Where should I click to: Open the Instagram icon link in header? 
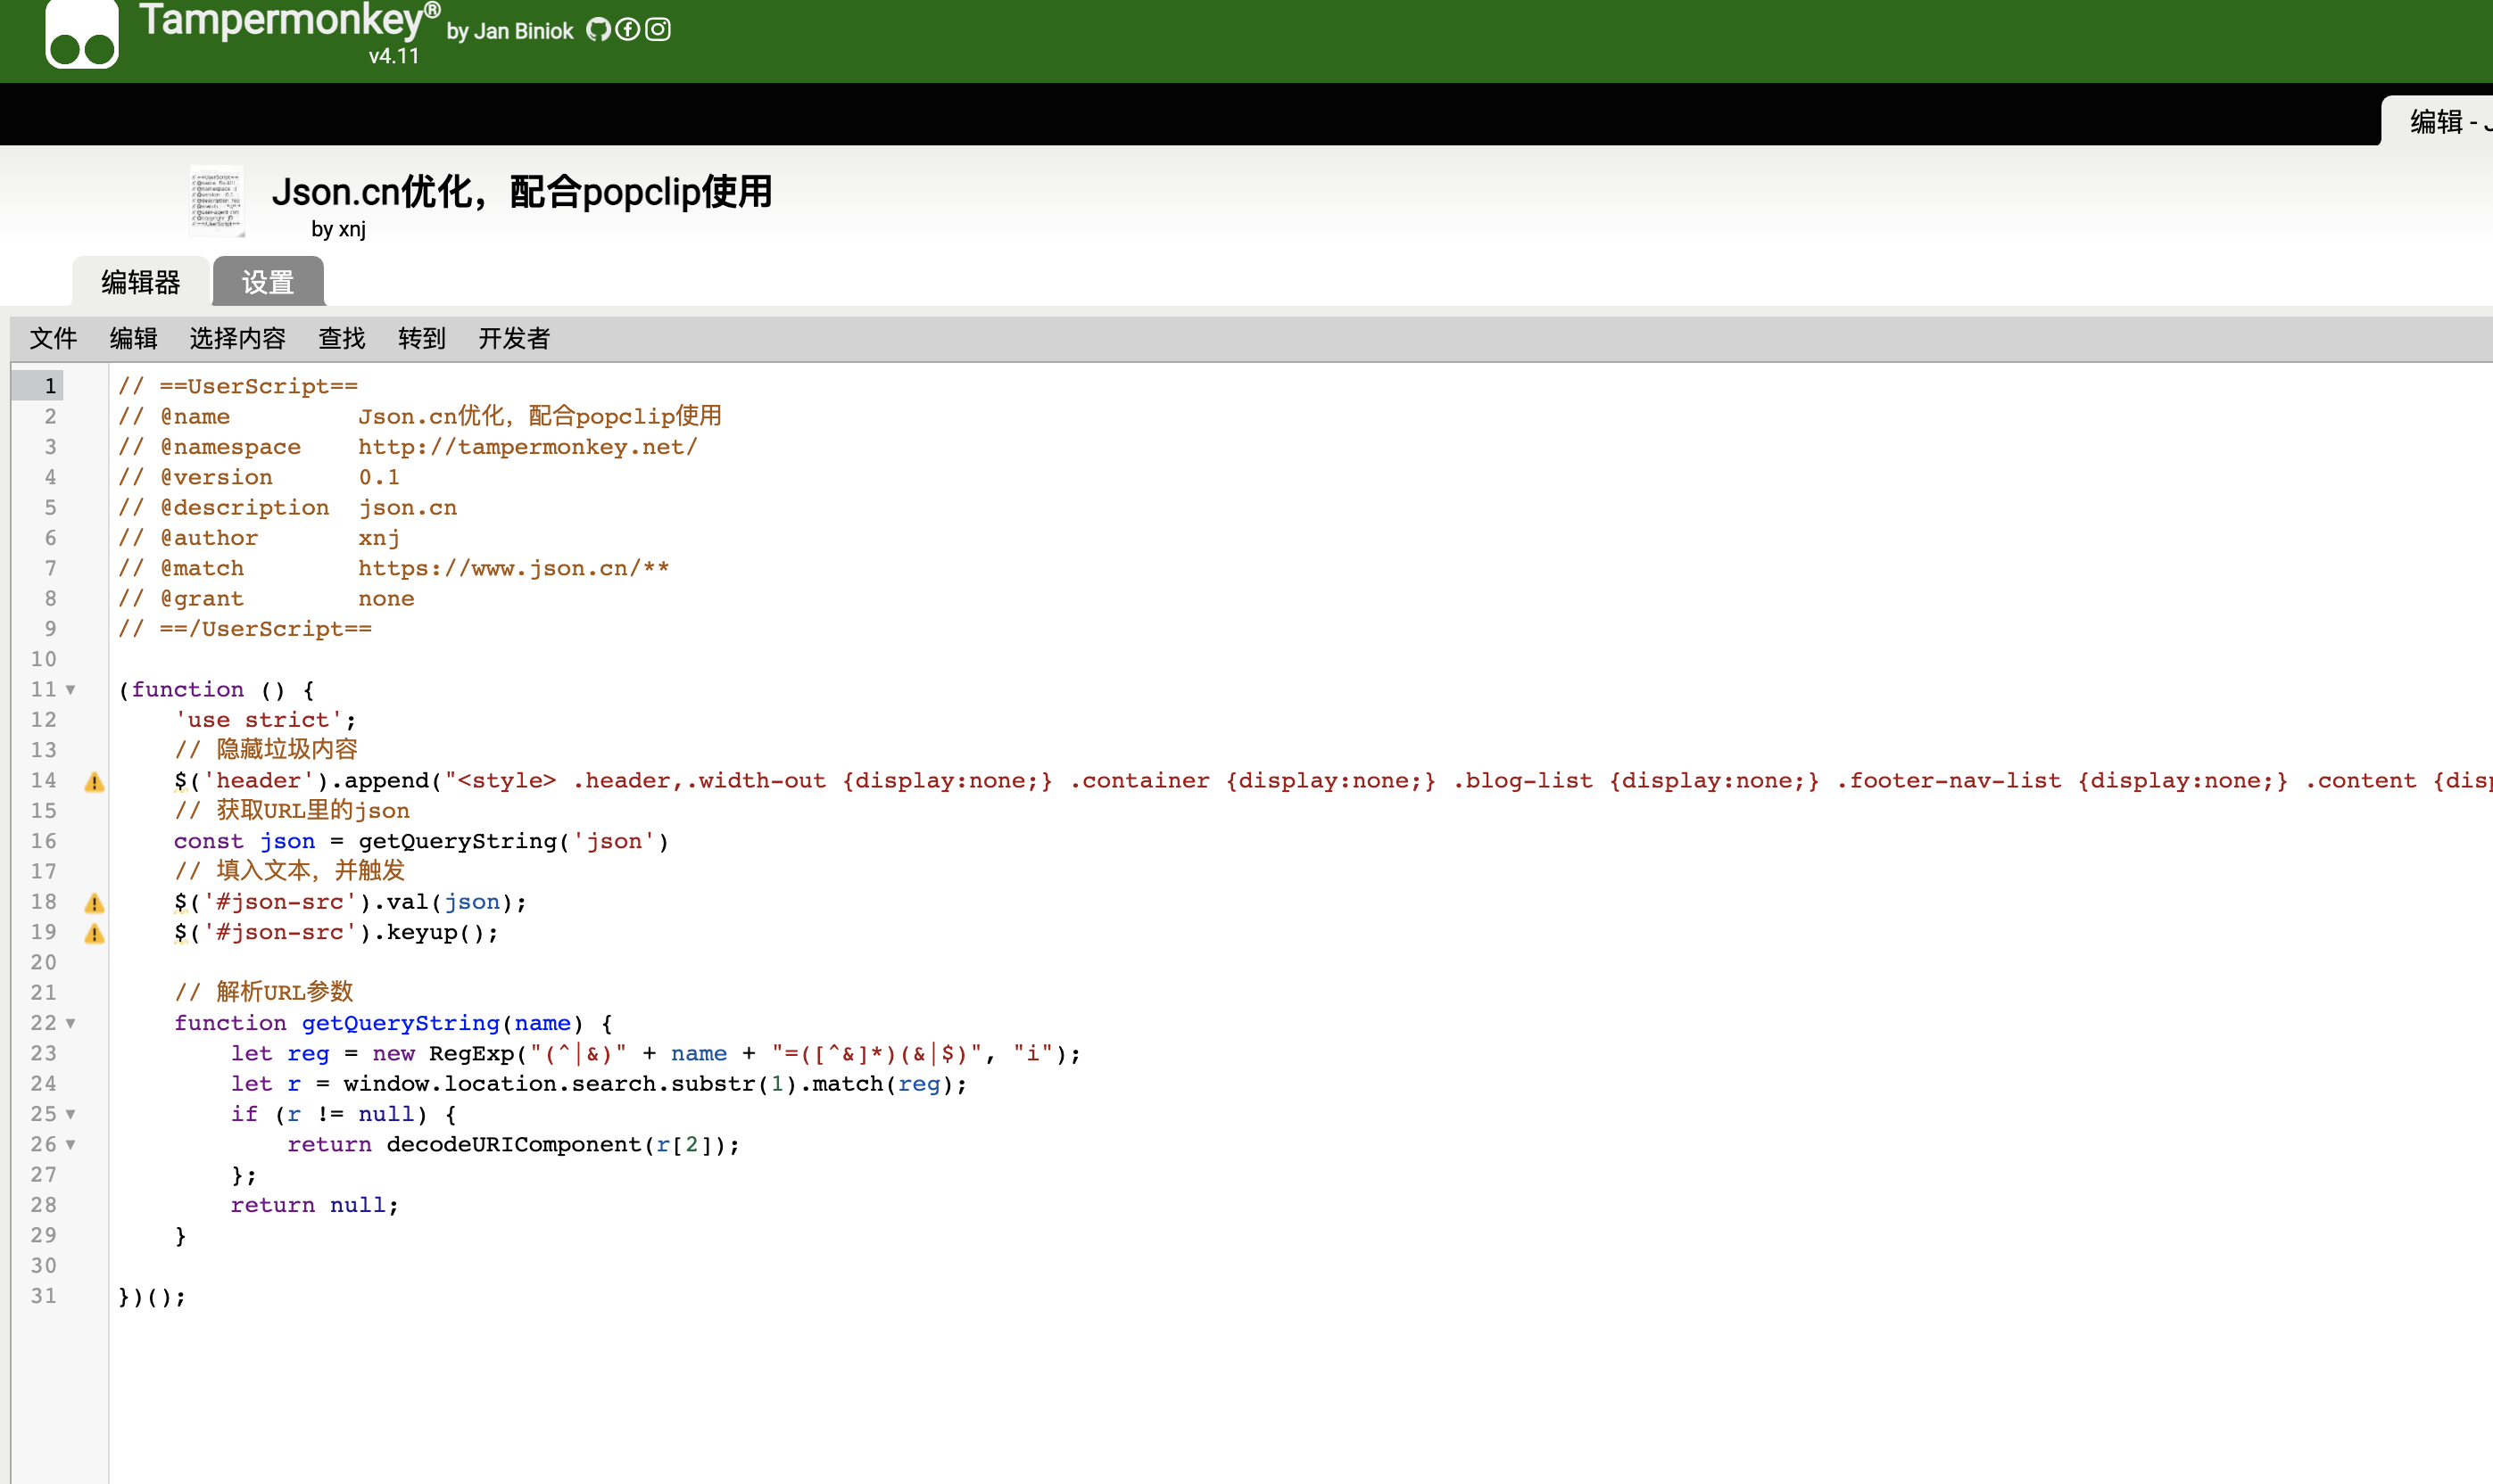(658, 30)
